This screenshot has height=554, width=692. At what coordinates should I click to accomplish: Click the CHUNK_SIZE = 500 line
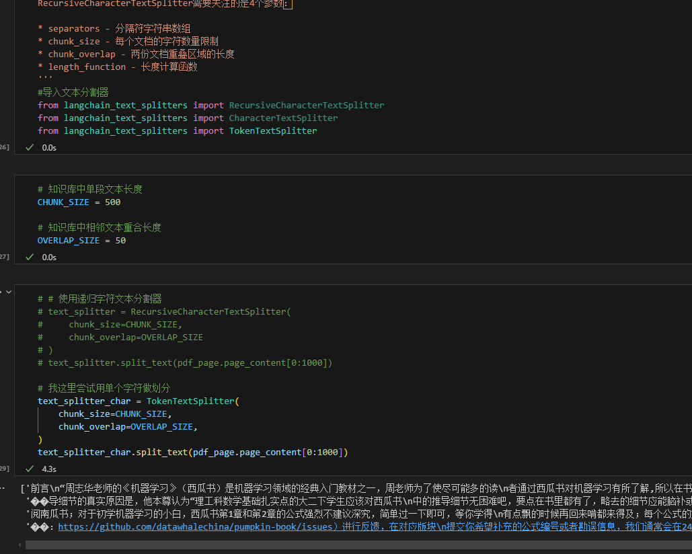[79, 202]
